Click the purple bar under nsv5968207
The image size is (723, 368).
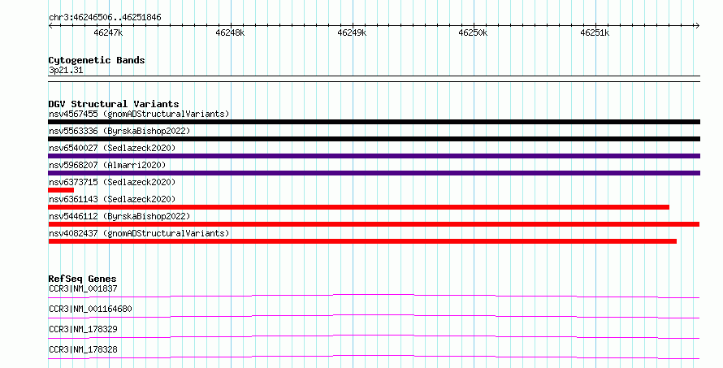click(374, 173)
